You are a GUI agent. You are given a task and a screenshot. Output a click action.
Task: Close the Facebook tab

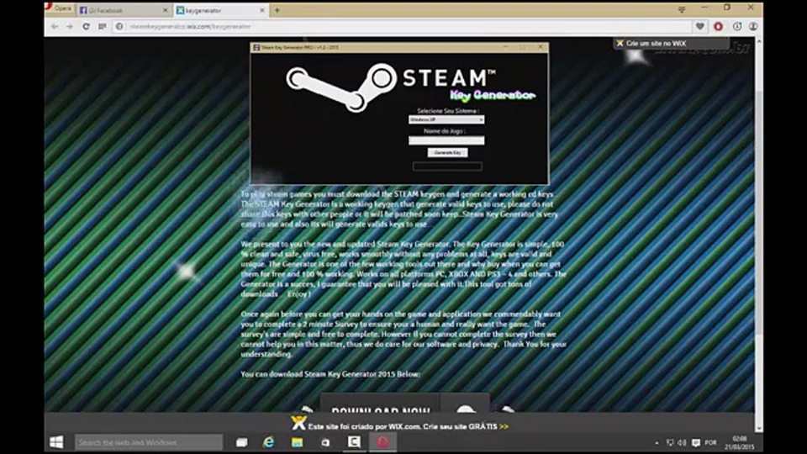click(166, 10)
